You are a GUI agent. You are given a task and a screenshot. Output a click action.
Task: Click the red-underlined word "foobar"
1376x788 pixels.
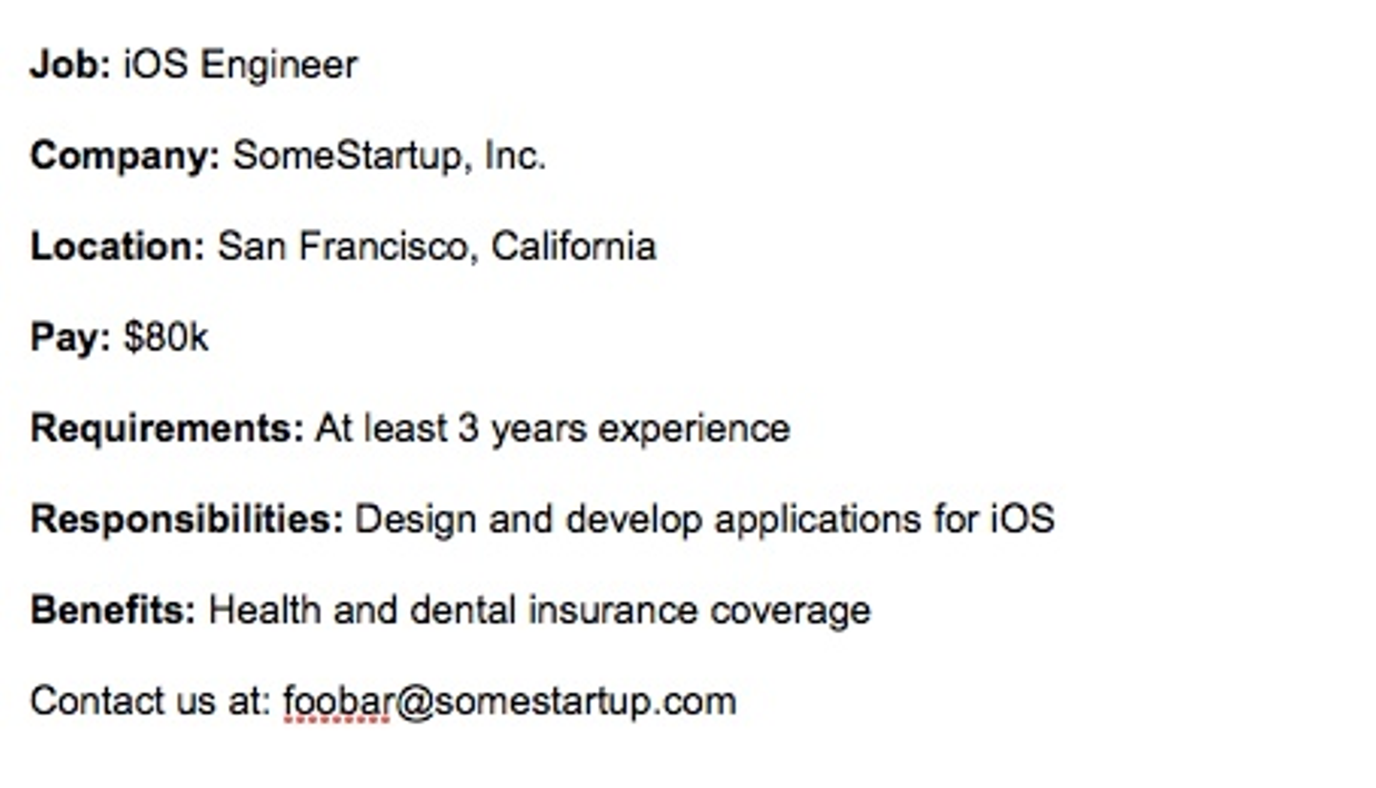337,701
